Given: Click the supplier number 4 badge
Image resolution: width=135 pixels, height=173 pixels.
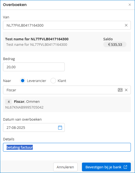Looking at the screenshot, I should coord(8,102).
